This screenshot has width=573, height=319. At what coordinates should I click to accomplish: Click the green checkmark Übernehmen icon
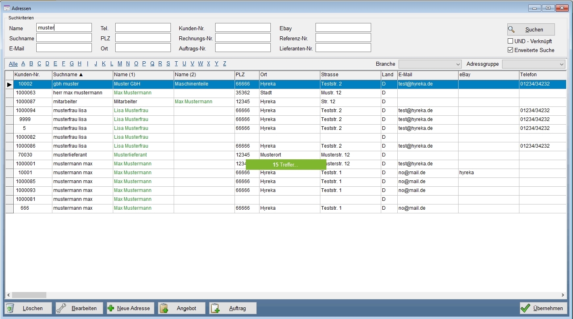tap(525, 308)
